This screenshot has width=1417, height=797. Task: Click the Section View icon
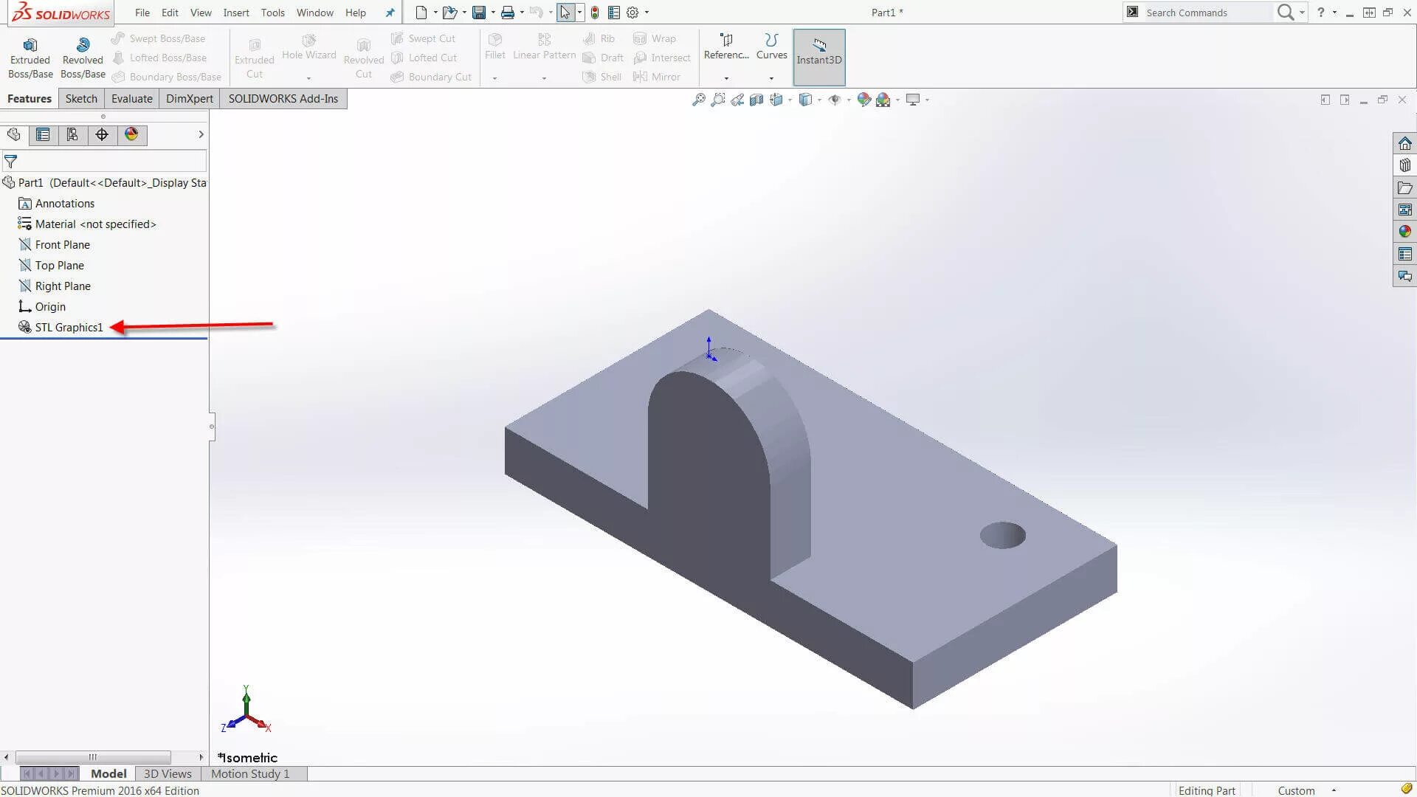pyautogui.click(x=756, y=100)
